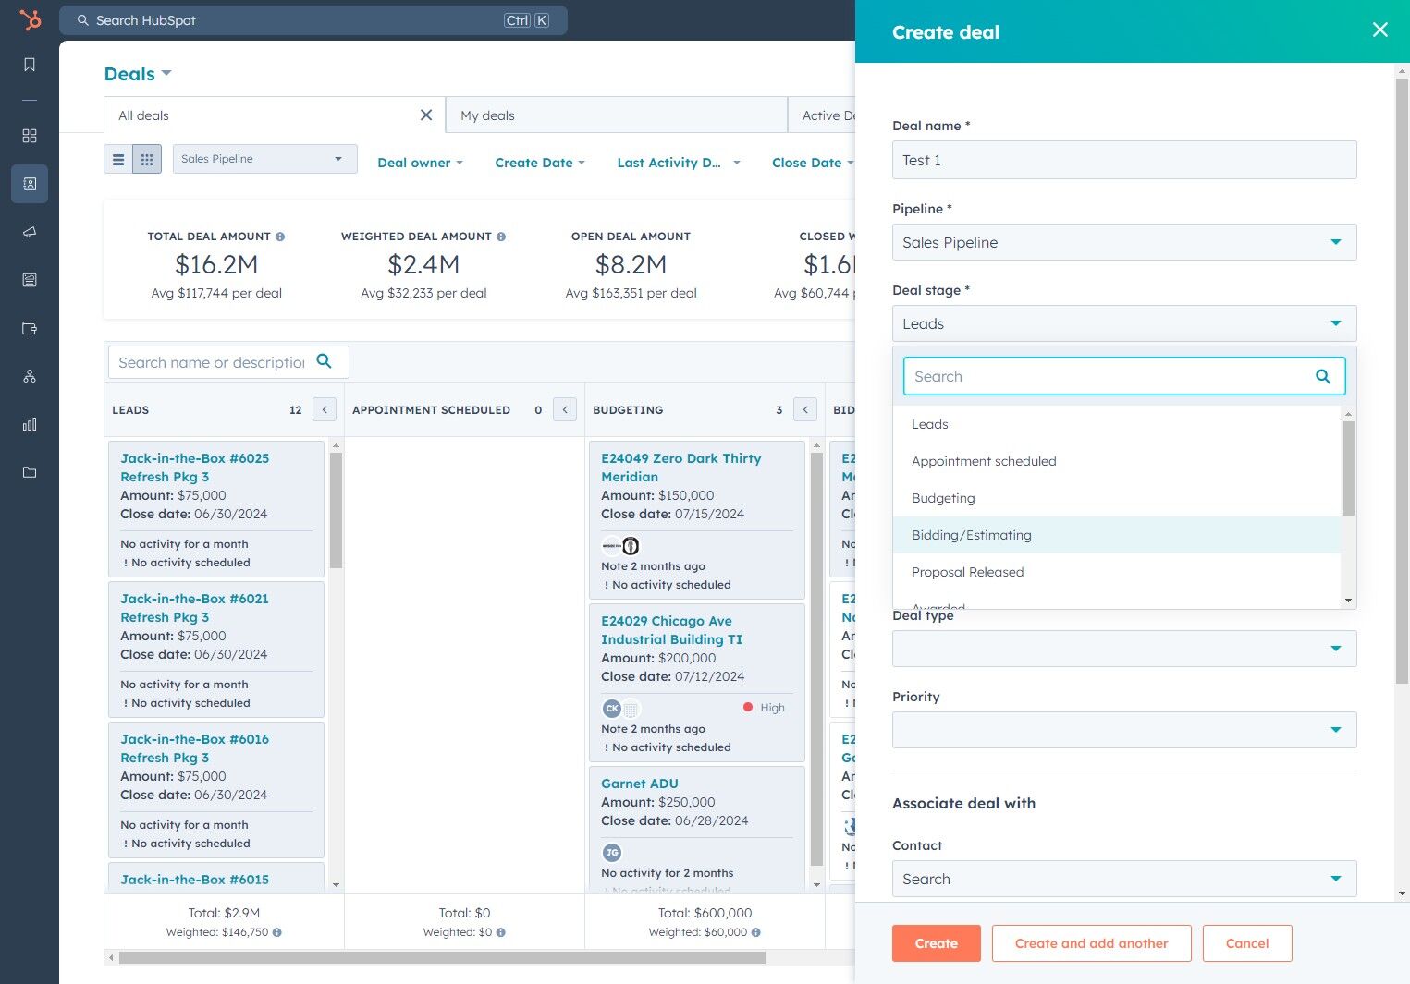The width and height of the screenshot is (1410, 984).
Task: Choose Leads from the deal stage list
Action: (1117, 424)
